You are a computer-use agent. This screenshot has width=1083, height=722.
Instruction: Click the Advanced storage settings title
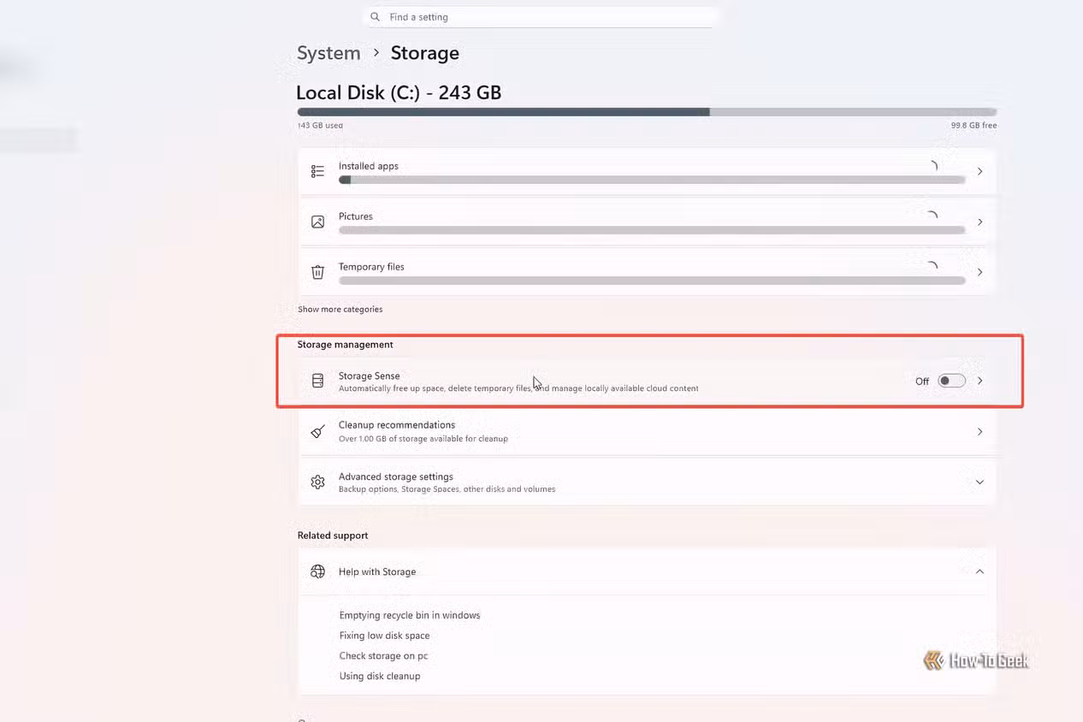click(396, 476)
